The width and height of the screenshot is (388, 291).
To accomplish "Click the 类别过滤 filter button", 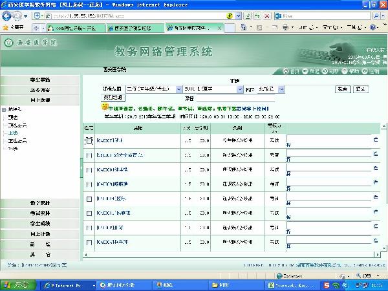I will pos(113,98).
